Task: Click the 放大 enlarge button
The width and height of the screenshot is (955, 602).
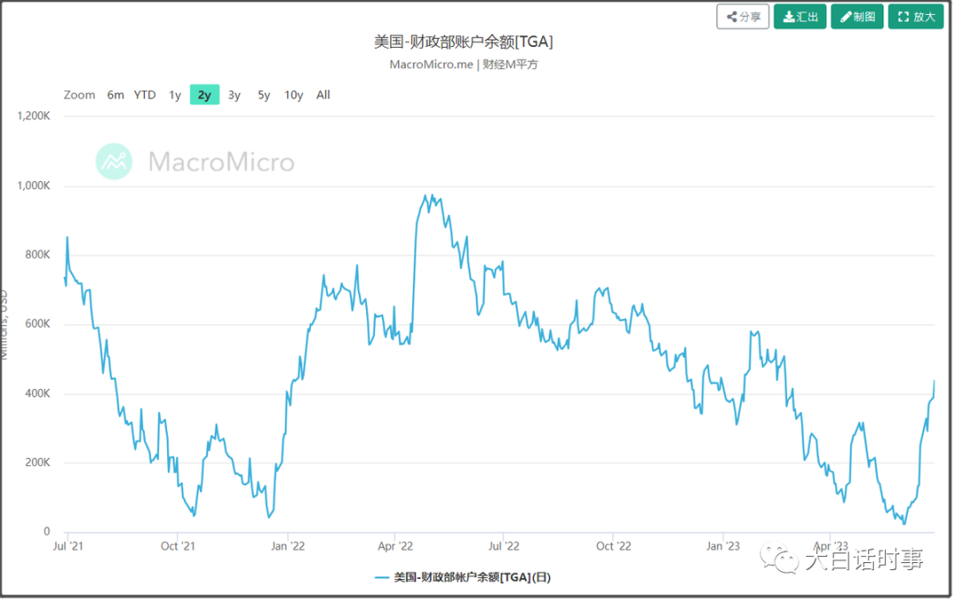Action: pos(916,17)
